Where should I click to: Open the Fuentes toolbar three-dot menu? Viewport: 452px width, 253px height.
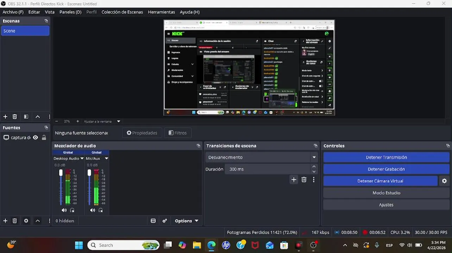click(x=49, y=221)
